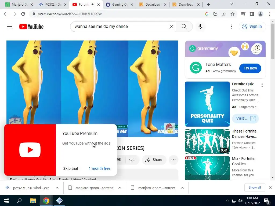Click Google icon in address bar
The width and height of the screenshot is (275, 206).
click(x=207, y=14)
